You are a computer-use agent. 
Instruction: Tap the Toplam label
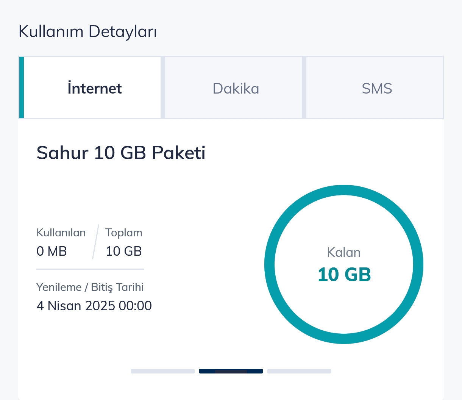(124, 233)
